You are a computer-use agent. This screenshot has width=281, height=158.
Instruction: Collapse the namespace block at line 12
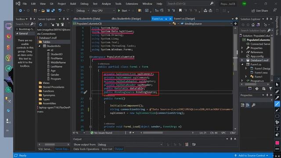coord(90,57)
